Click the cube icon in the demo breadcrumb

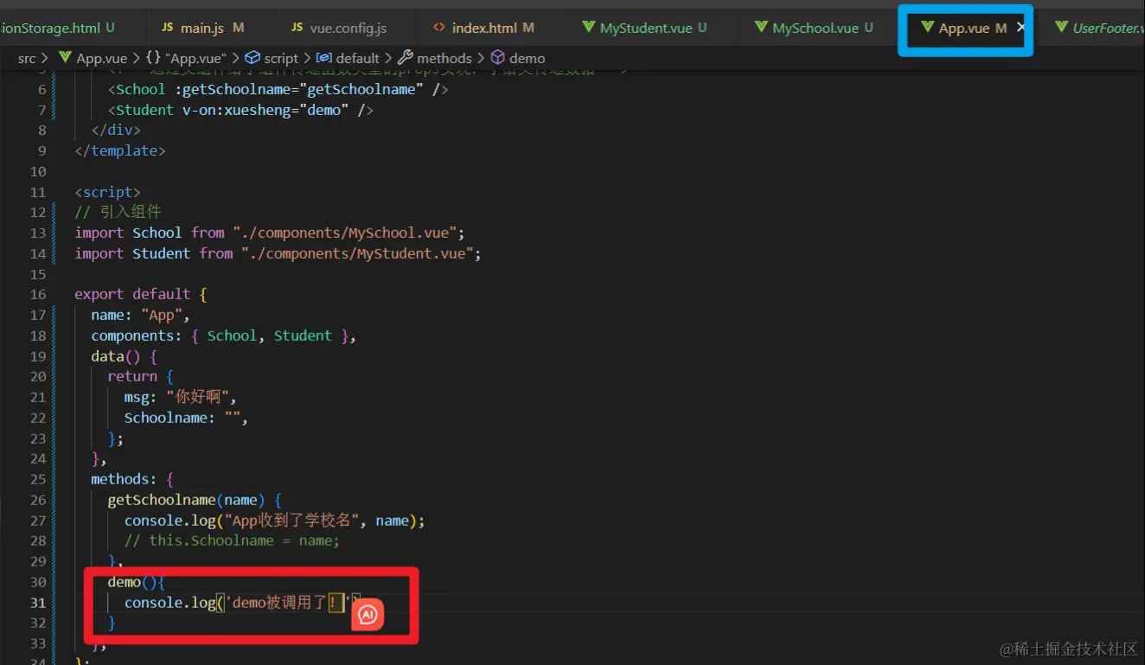click(498, 58)
